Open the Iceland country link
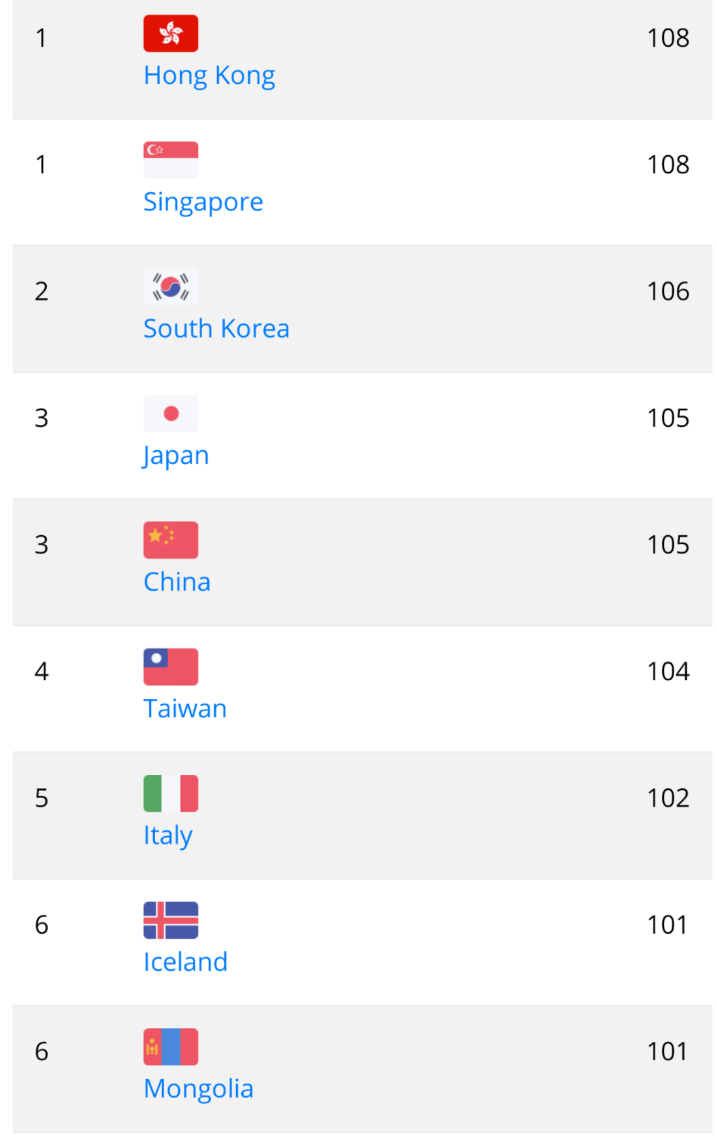 coord(185,962)
